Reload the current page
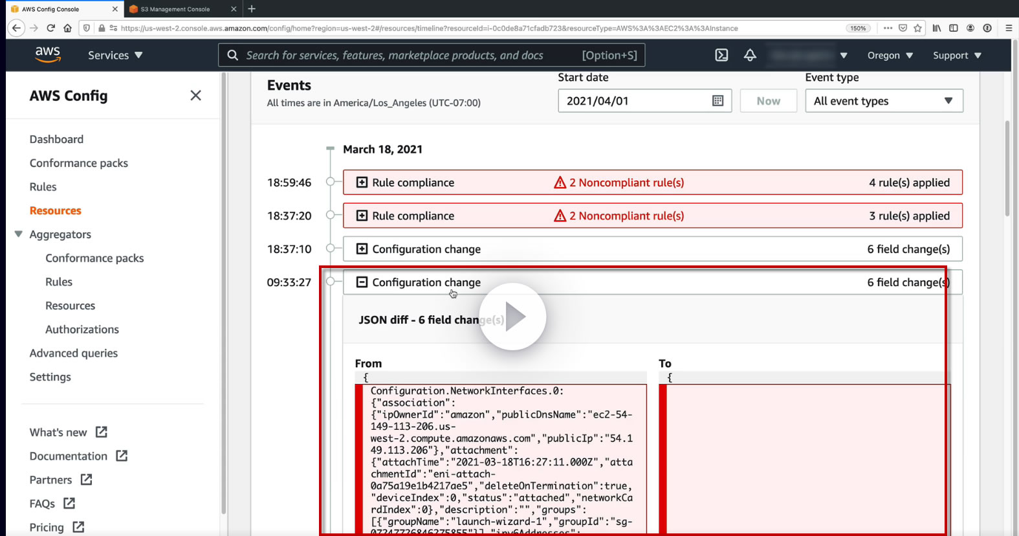1019x536 pixels. coord(51,28)
